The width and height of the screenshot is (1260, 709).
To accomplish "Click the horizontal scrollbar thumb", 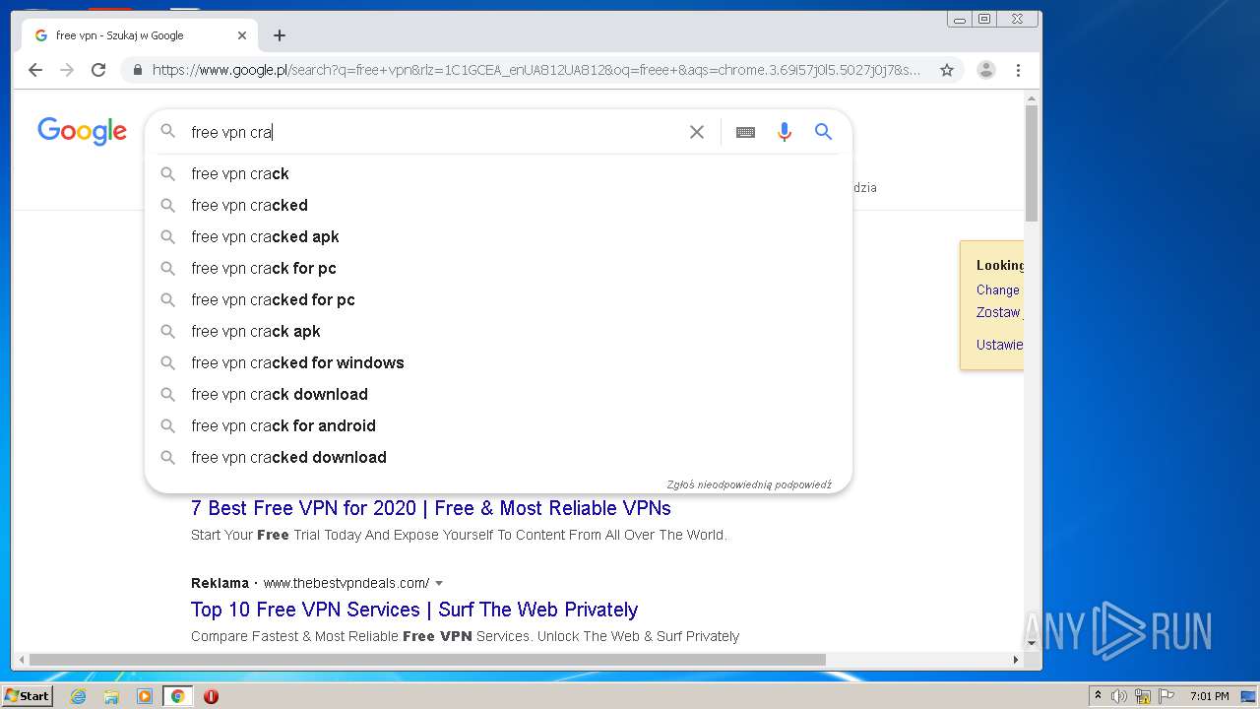I will 427,660.
